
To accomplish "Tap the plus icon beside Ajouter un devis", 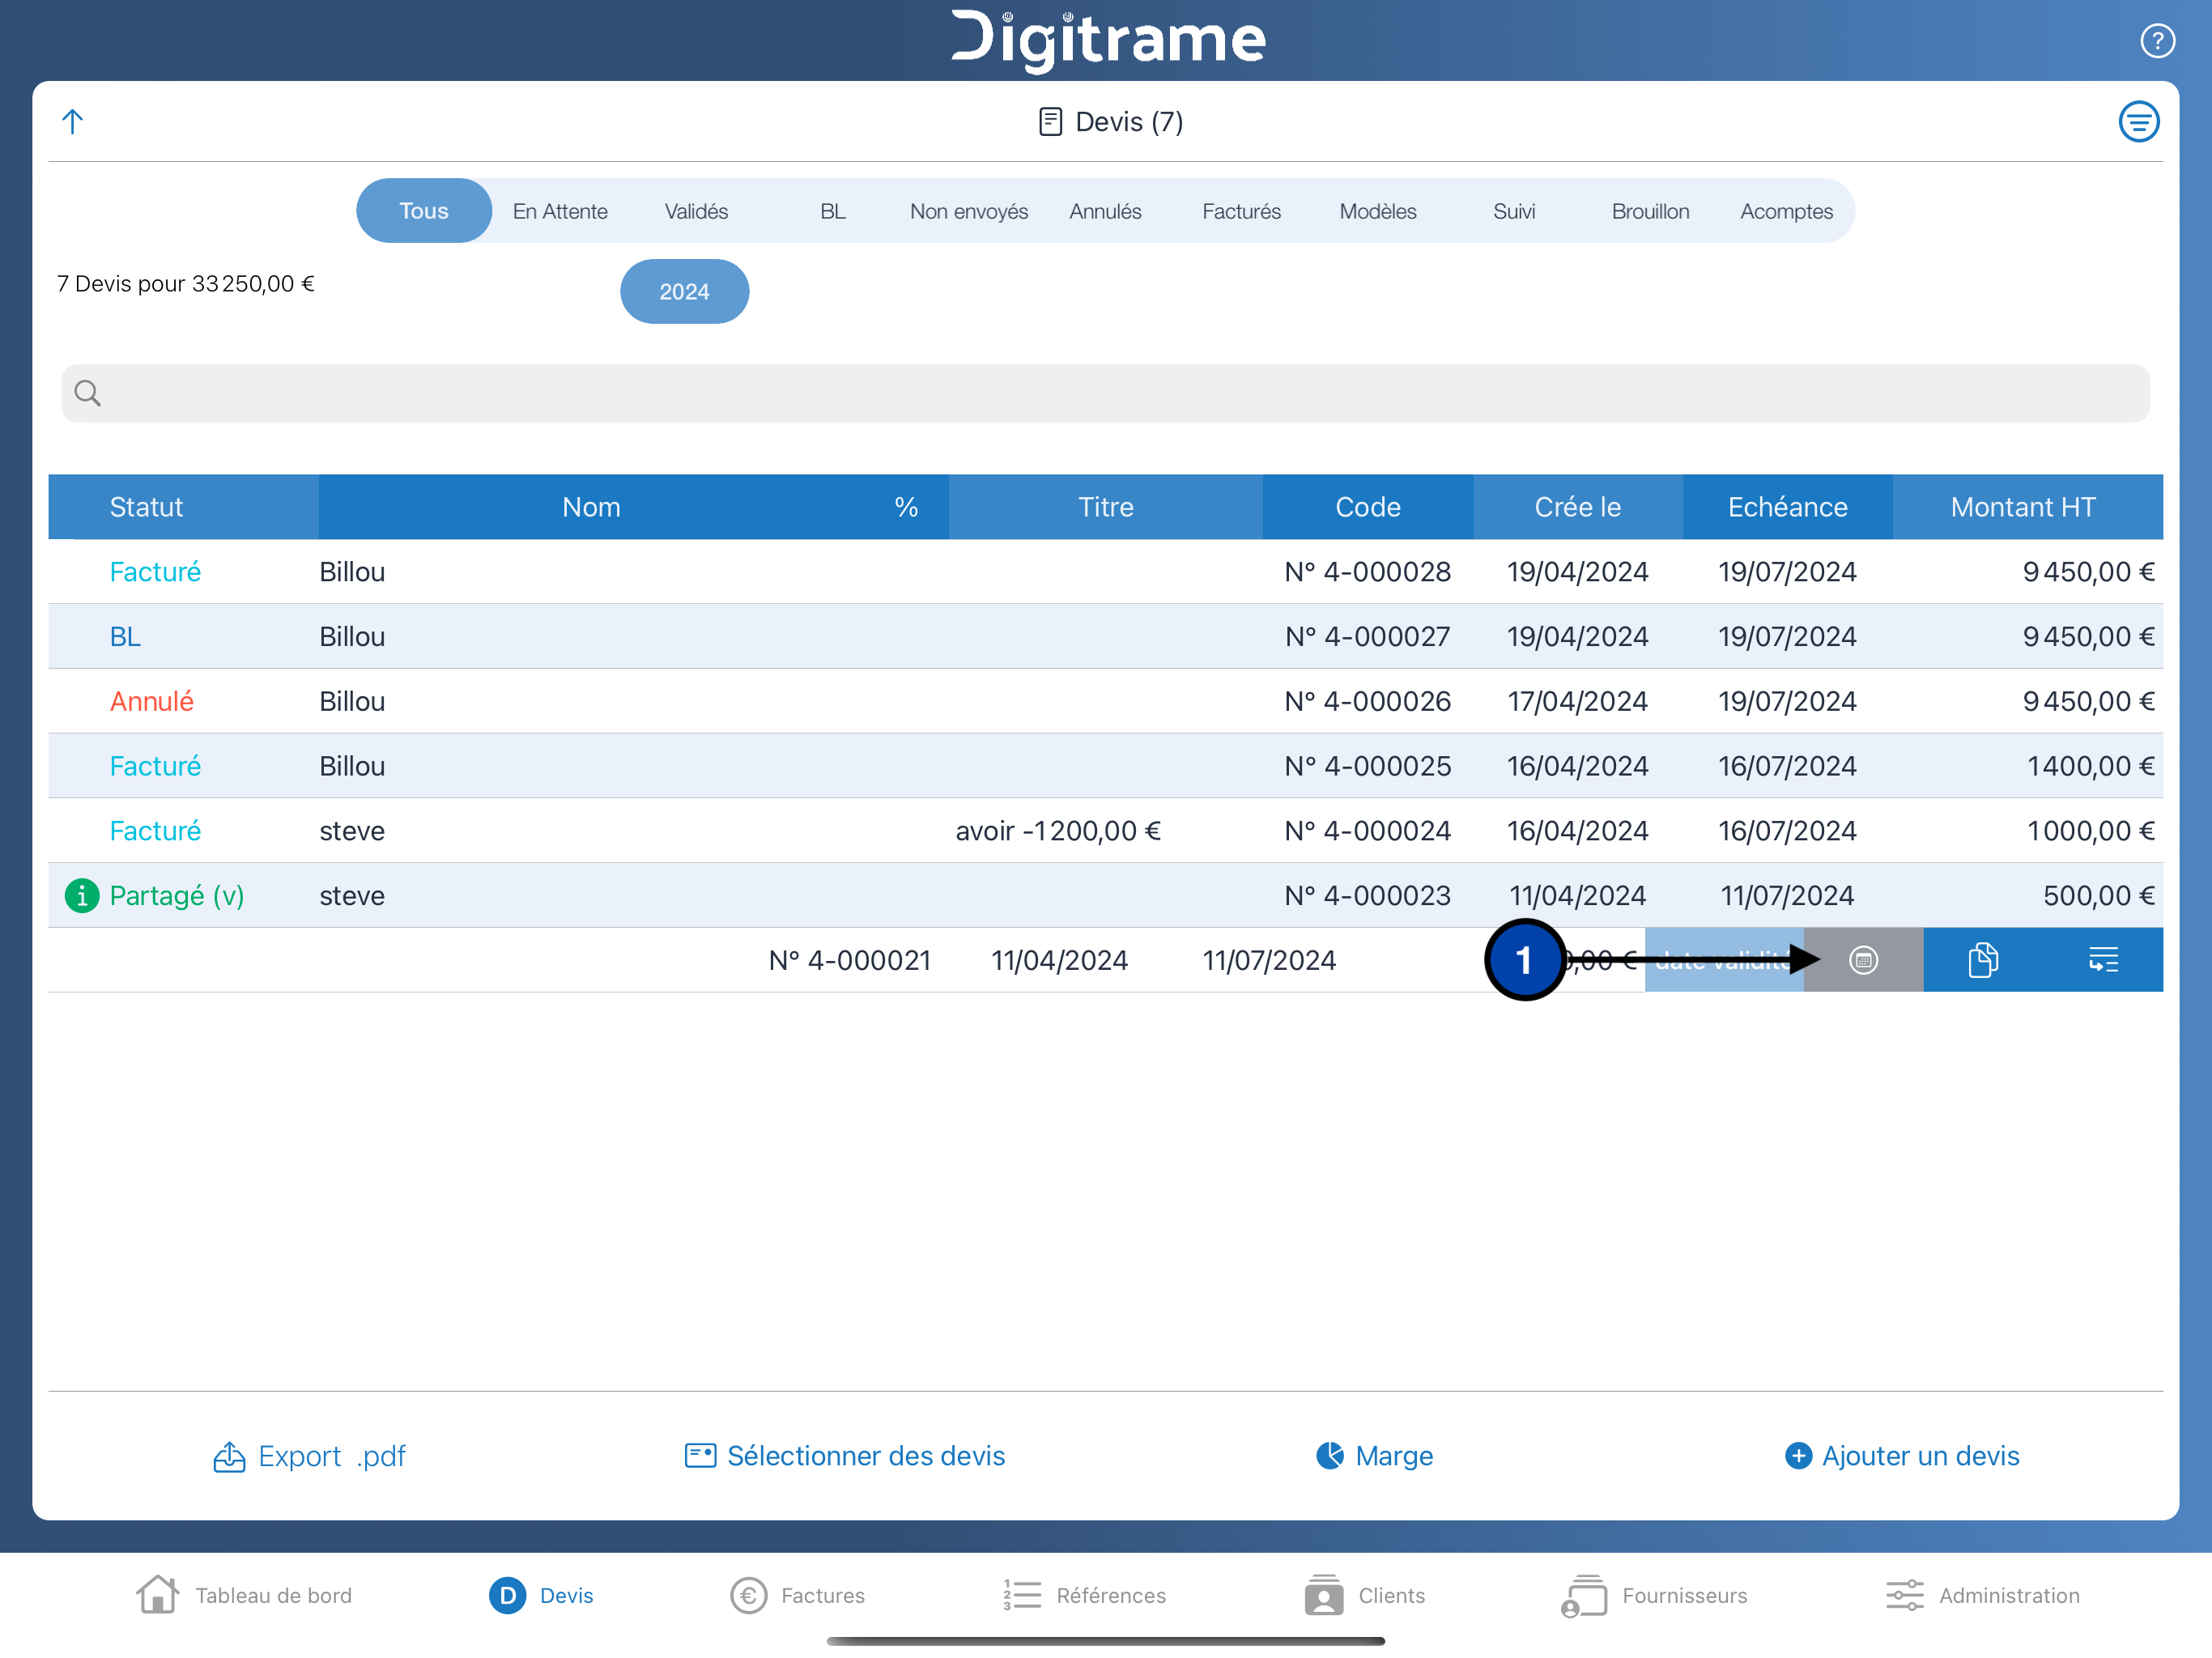I will click(x=1798, y=1456).
